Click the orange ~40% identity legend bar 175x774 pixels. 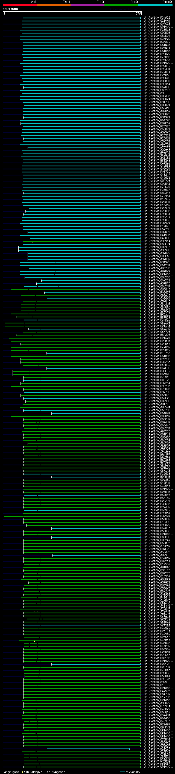coord(54,5)
